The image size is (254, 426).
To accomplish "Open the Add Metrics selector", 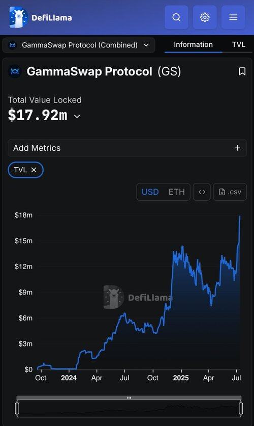I will tap(127, 148).
